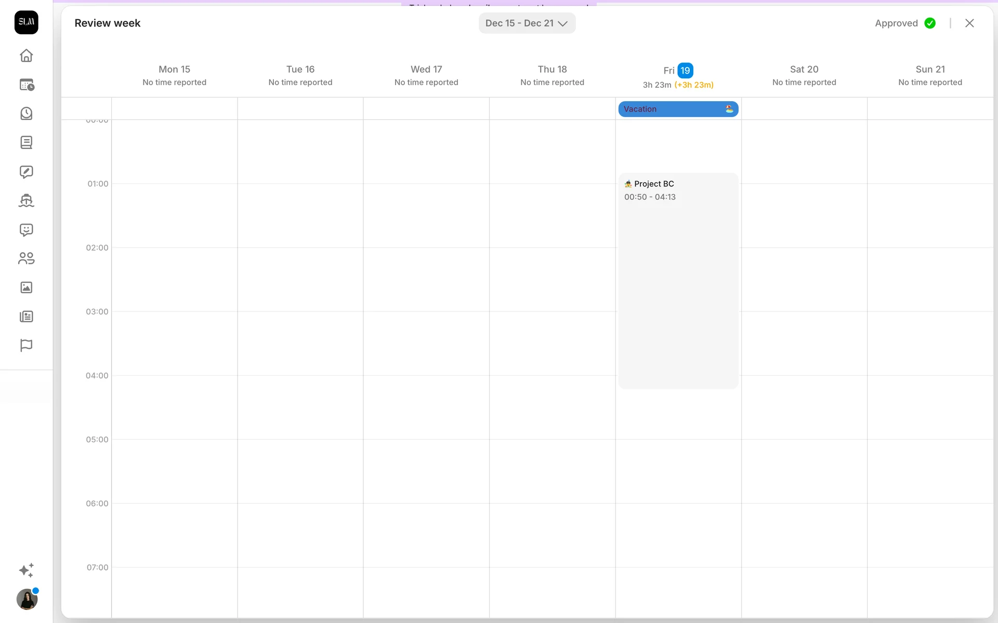Open the document list sidebar icon
This screenshot has height=623, width=998.
[27, 143]
